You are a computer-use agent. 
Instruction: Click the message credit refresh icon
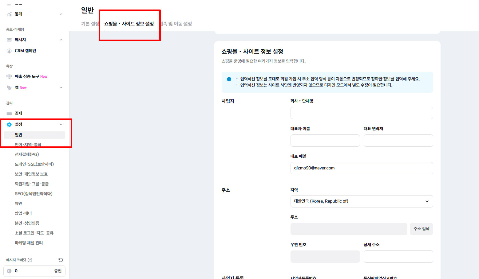61,260
